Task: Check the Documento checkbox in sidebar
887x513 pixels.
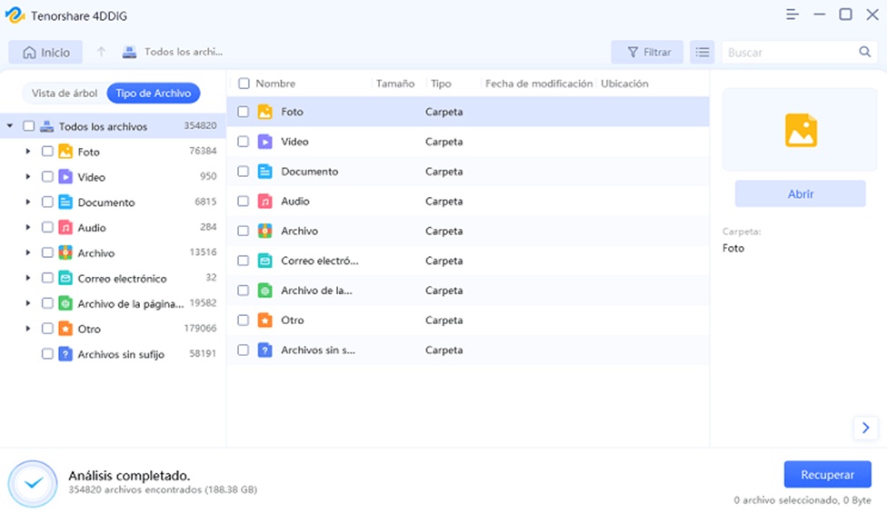Action: click(47, 202)
